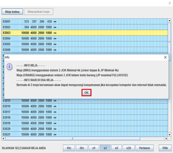The image size is (173, 153).
Task: Select table row 03015
Action: click(x=85, y=101)
